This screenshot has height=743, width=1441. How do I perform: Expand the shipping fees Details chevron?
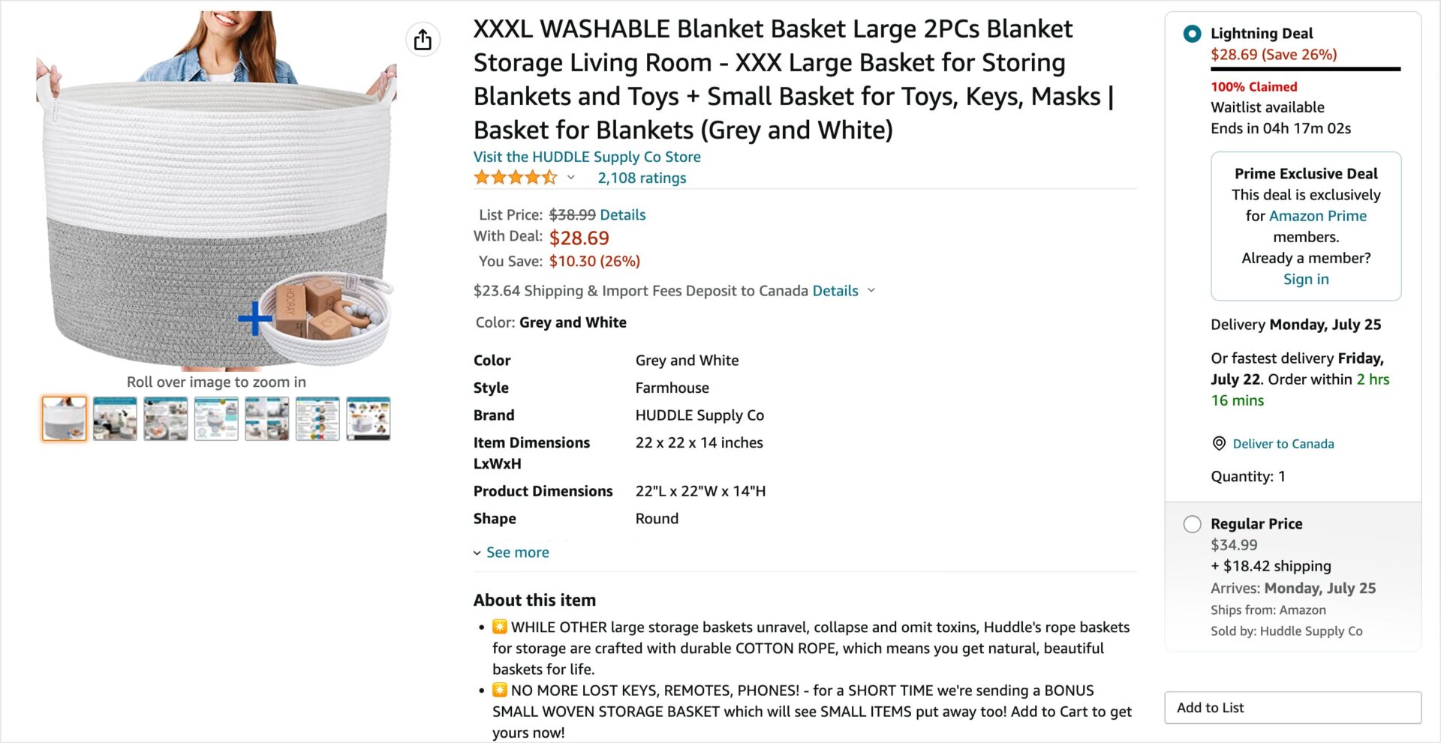tap(871, 291)
